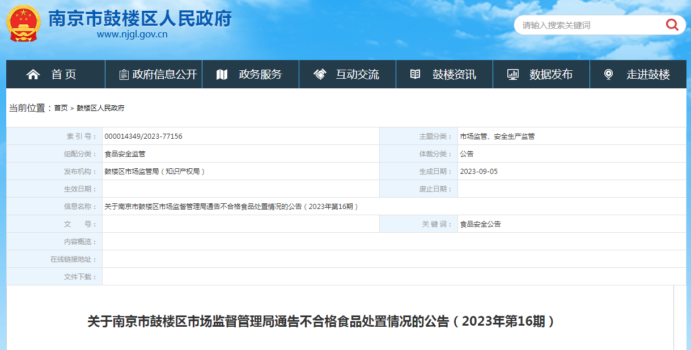
Task: Click the handshake icon beside 互动交流
Action: pos(320,74)
